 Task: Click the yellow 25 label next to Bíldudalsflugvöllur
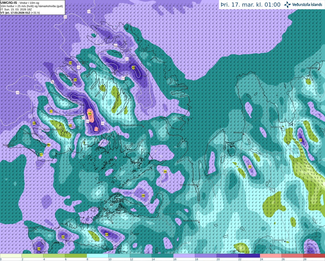[70, 126]
